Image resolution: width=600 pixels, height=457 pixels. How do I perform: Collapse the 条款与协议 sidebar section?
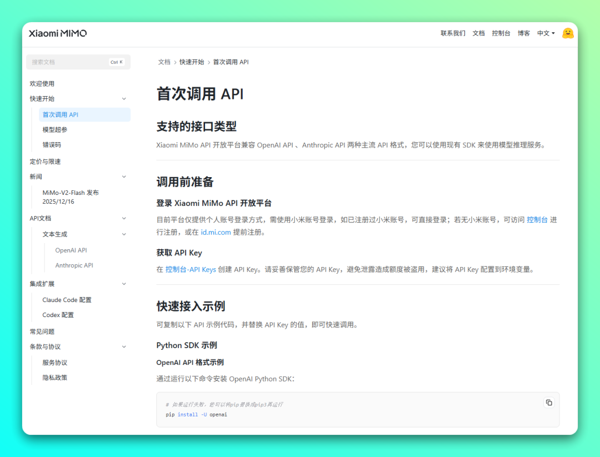click(x=124, y=346)
